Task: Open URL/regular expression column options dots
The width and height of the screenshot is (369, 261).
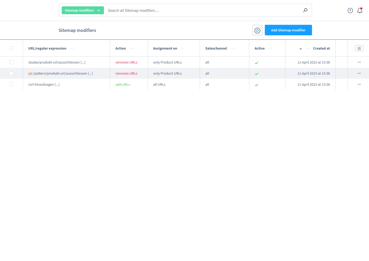Action: click(x=72, y=48)
